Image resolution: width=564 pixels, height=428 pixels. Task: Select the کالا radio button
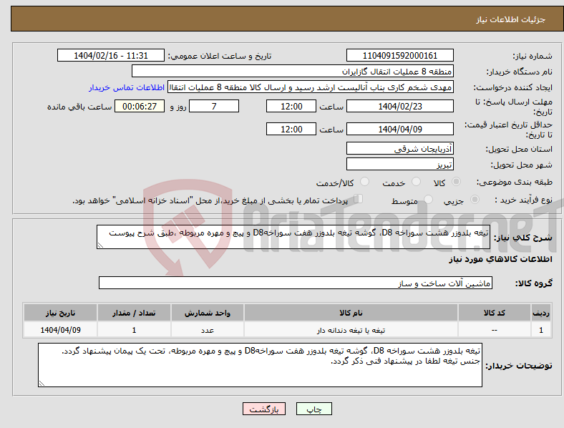coord(456,182)
